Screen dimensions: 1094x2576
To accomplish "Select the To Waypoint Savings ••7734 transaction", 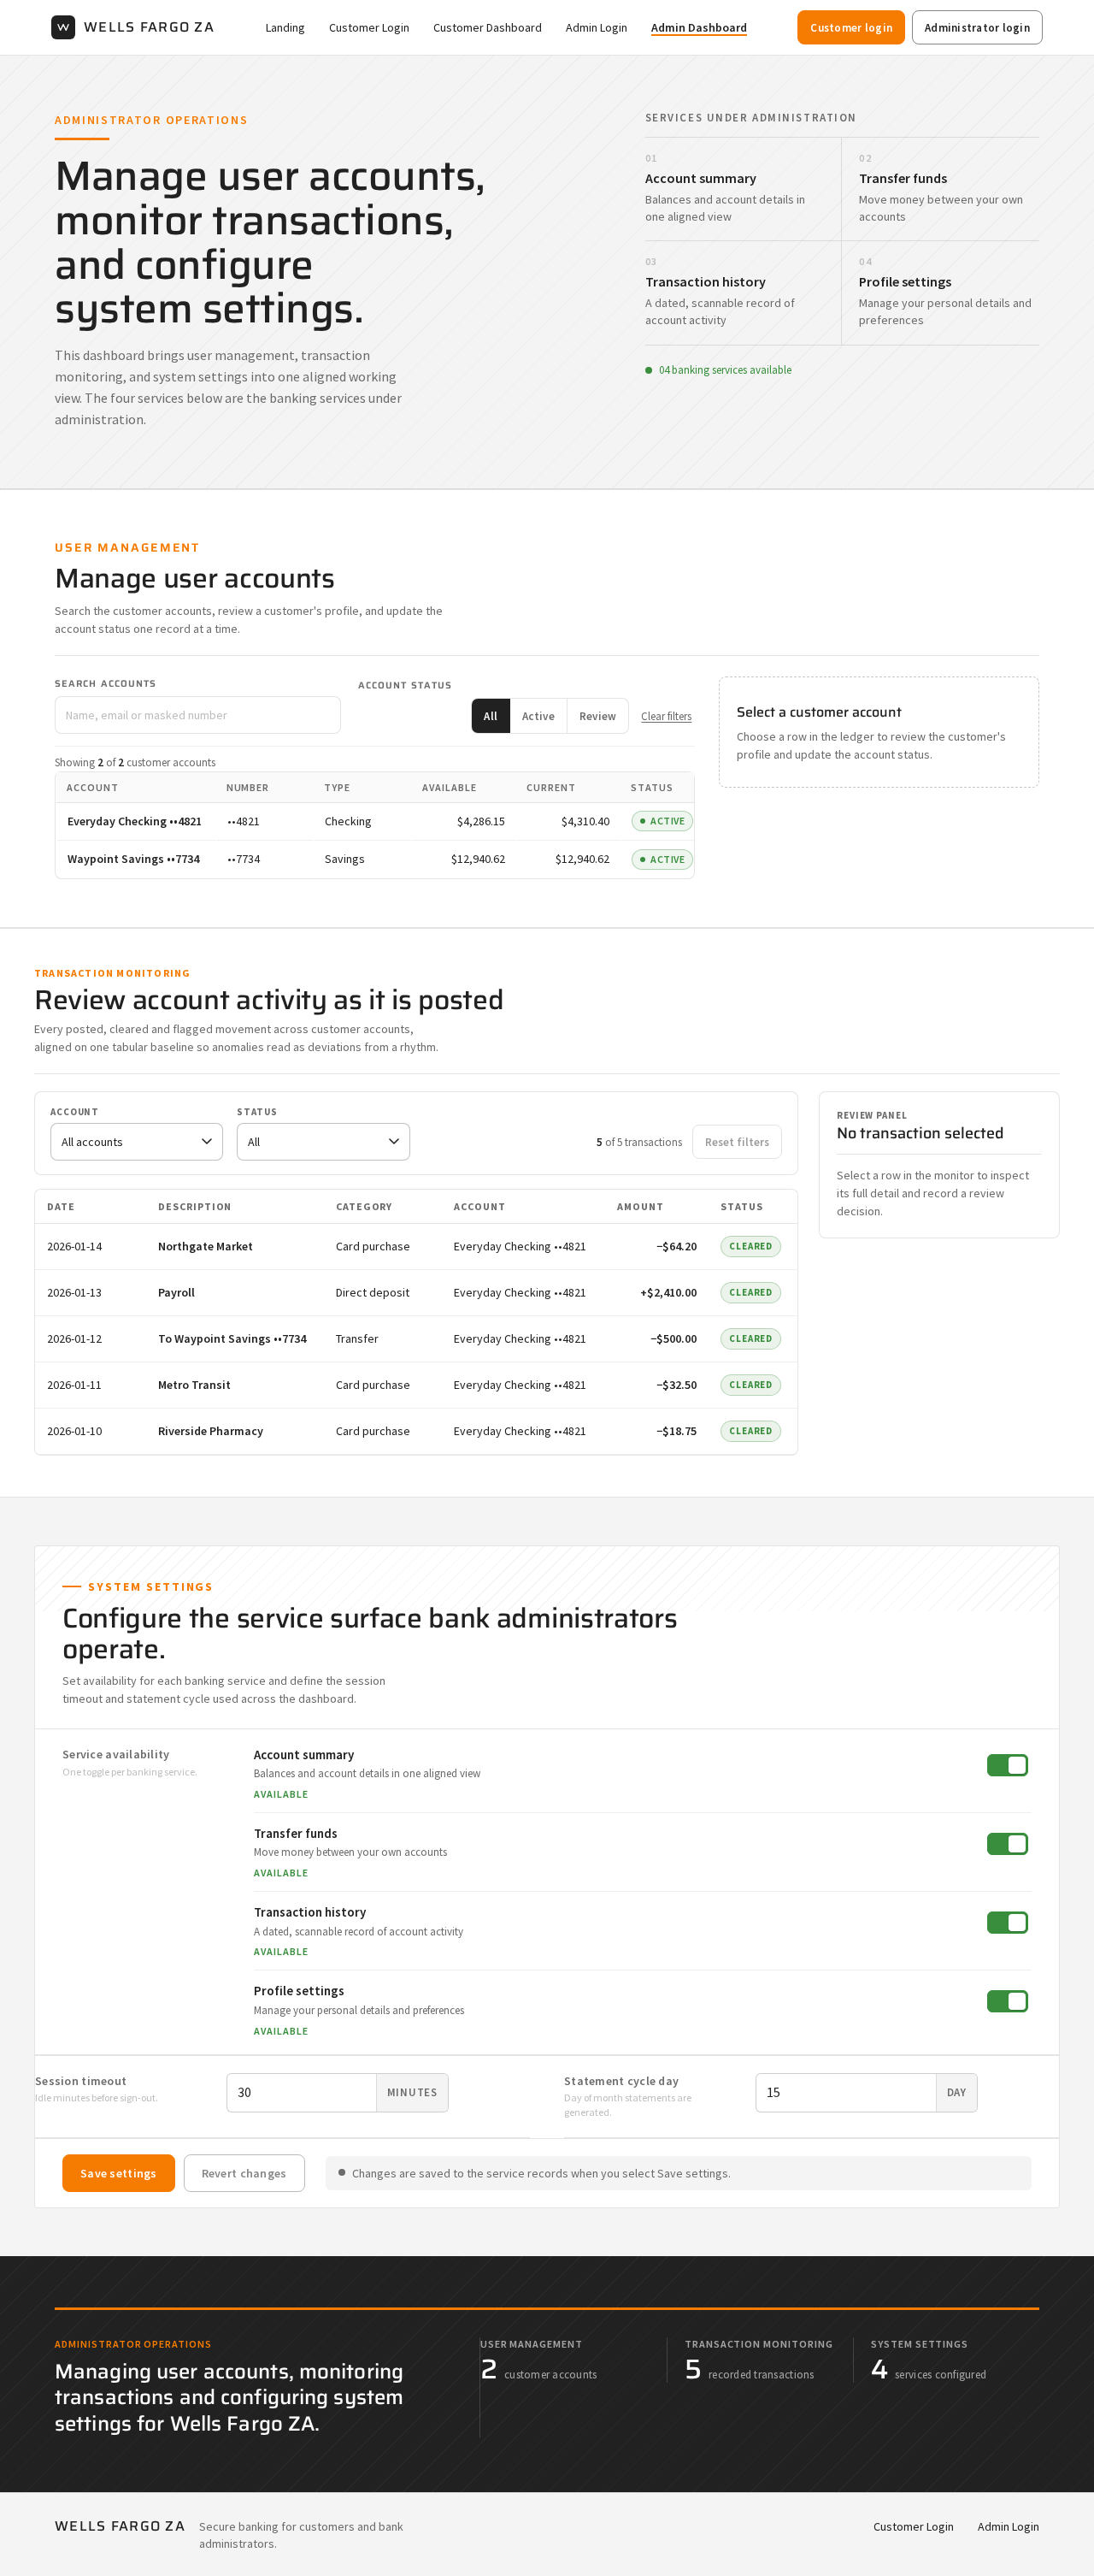I will coord(415,1338).
